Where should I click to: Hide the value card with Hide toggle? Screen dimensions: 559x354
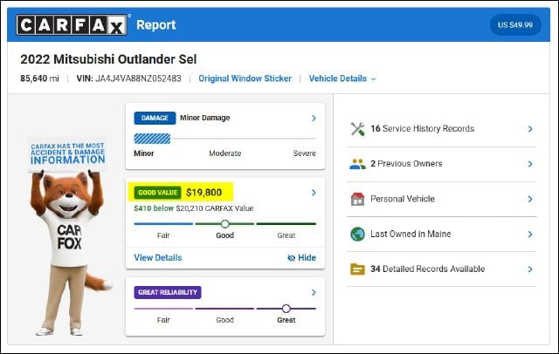tap(301, 257)
